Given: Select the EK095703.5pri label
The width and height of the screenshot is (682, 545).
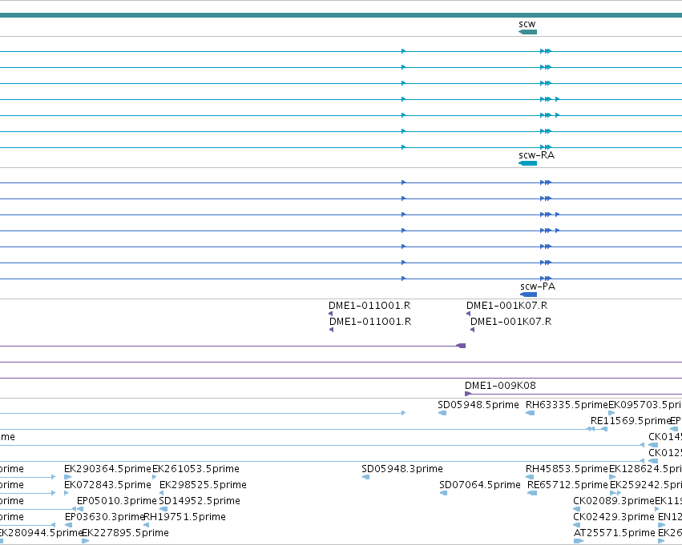Looking at the screenshot, I should [645, 404].
